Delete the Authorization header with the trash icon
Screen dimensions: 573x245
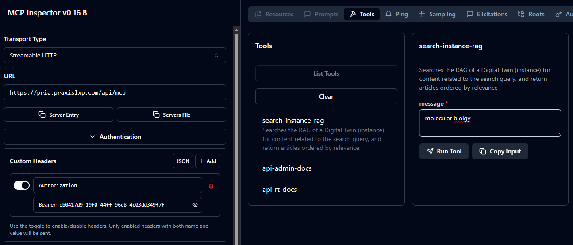[211, 186]
